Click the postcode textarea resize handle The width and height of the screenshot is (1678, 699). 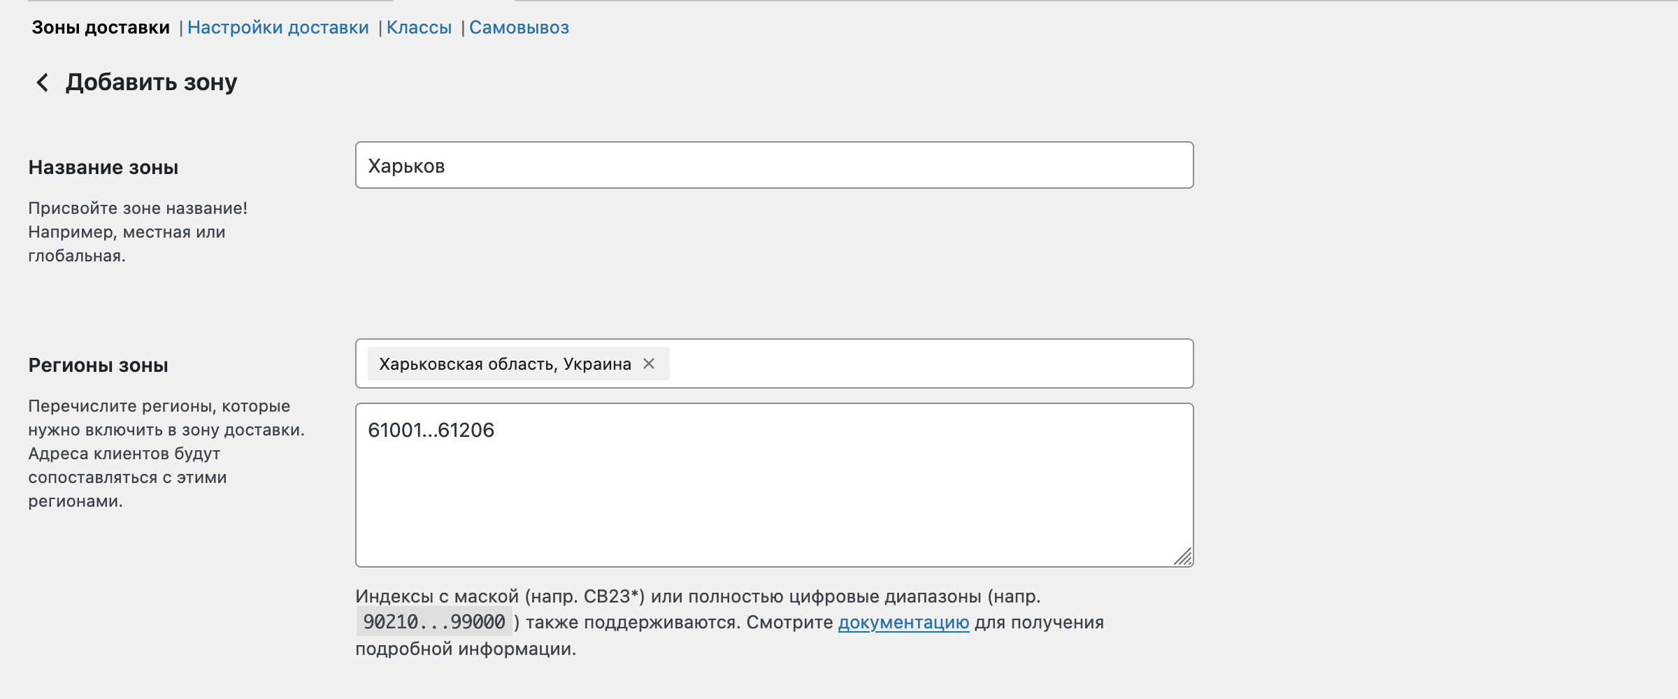click(x=1183, y=556)
